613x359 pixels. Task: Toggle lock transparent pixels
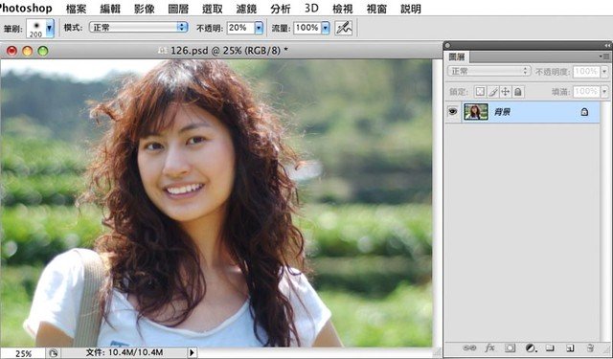(480, 92)
